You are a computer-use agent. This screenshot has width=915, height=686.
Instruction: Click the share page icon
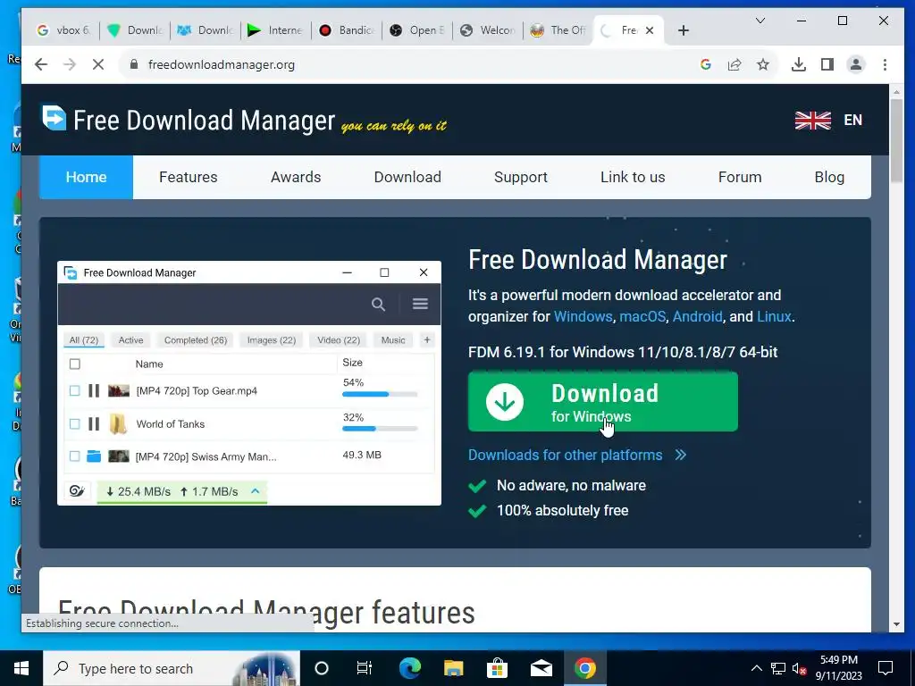click(x=735, y=64)
